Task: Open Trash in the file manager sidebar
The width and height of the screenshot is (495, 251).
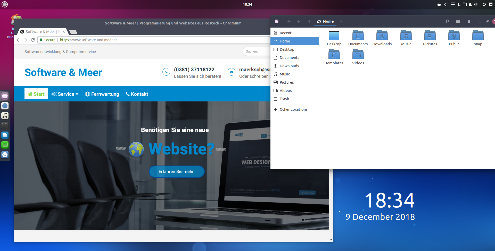Action: click(295, 99)
